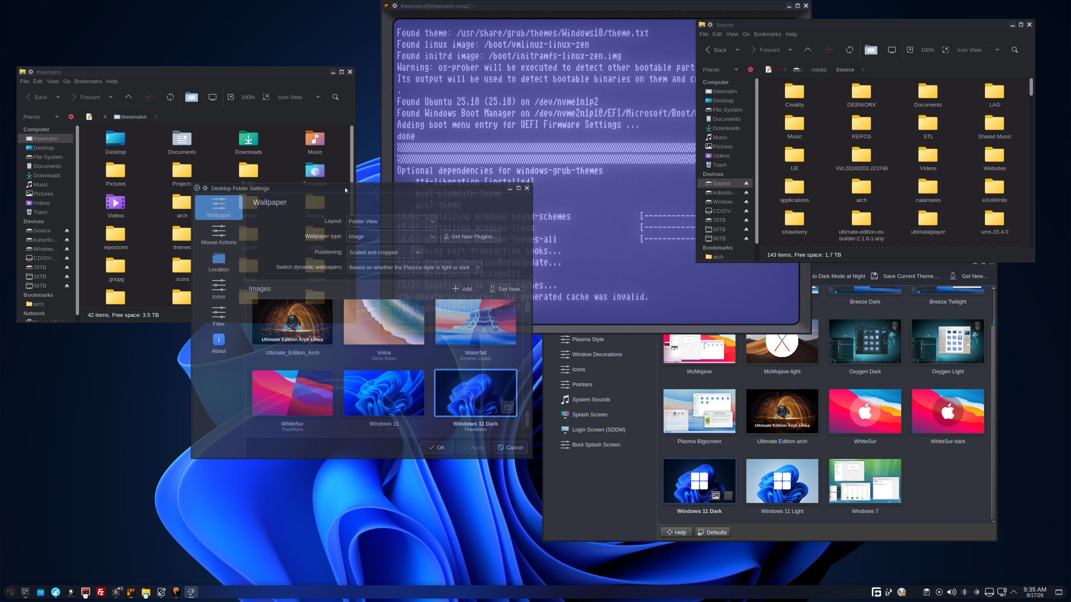The height and width of the screenshot is (602, 1071).
Task: Open the Layout Folder View dropdown
Action: point(392,221)
